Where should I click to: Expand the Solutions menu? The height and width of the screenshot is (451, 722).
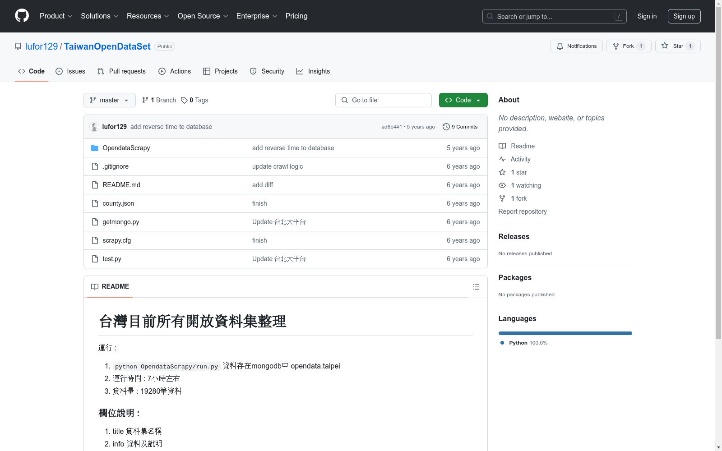point(100,16)
